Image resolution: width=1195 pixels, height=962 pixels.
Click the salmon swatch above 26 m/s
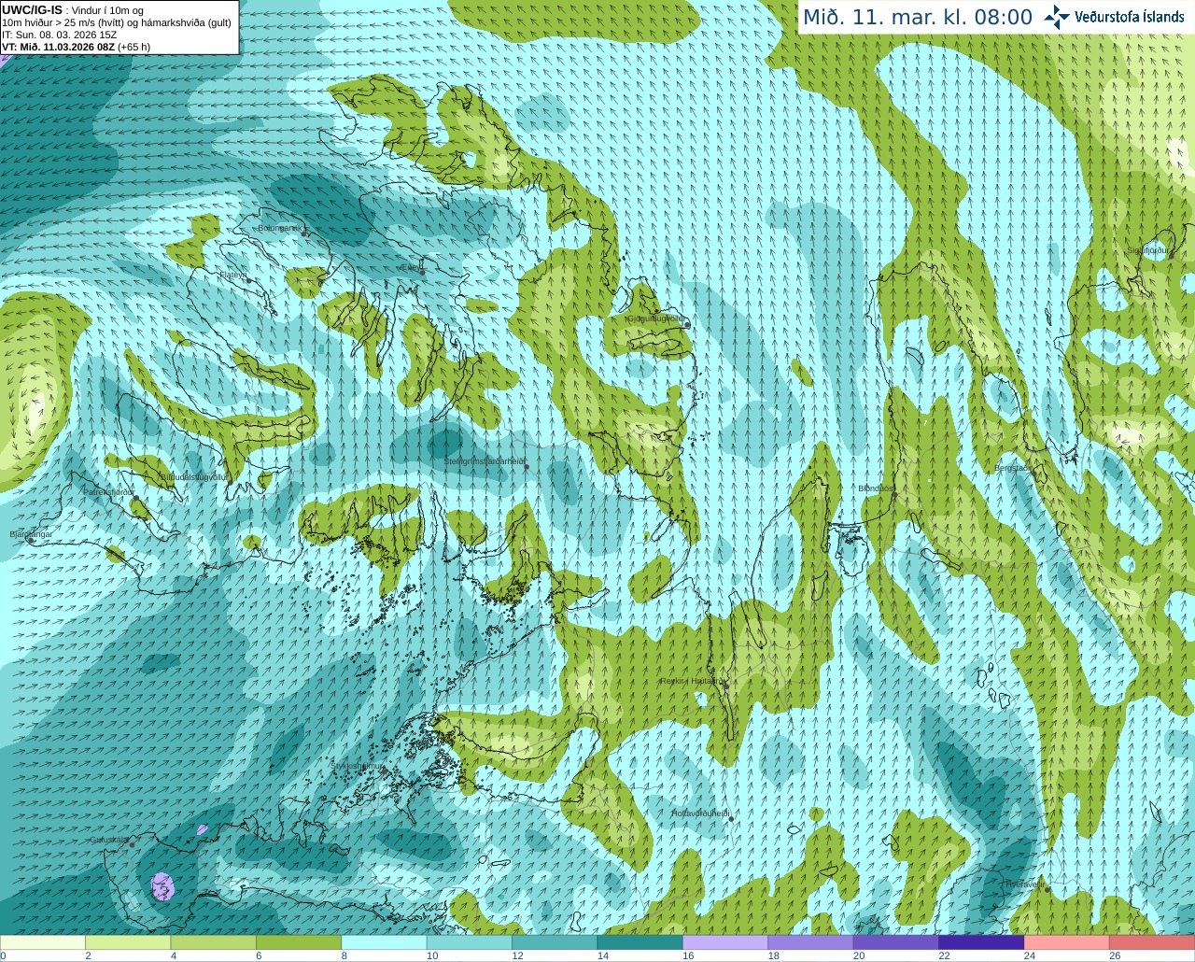point(1152,942)
